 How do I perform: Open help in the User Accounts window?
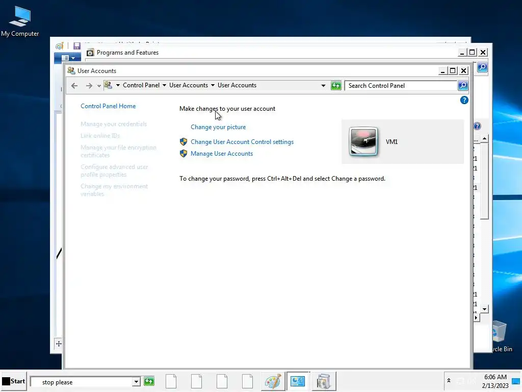point(464,100)
